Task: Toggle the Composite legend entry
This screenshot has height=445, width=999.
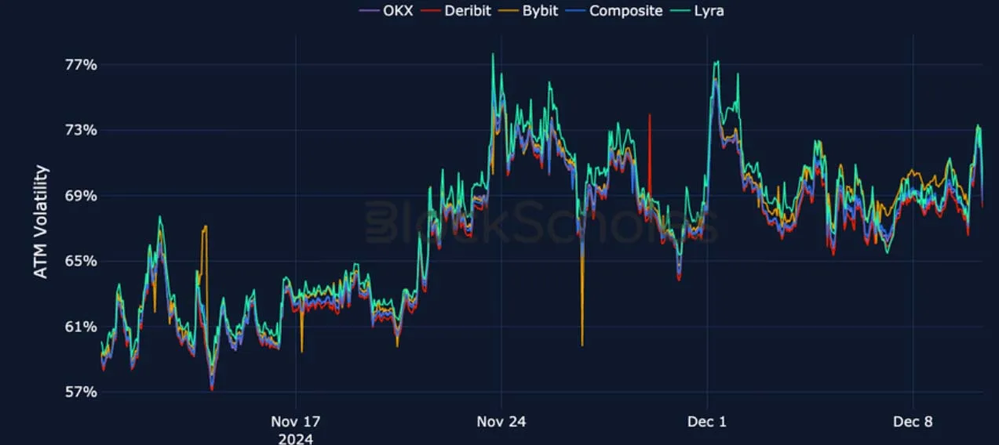Action: tap(614, 11)
